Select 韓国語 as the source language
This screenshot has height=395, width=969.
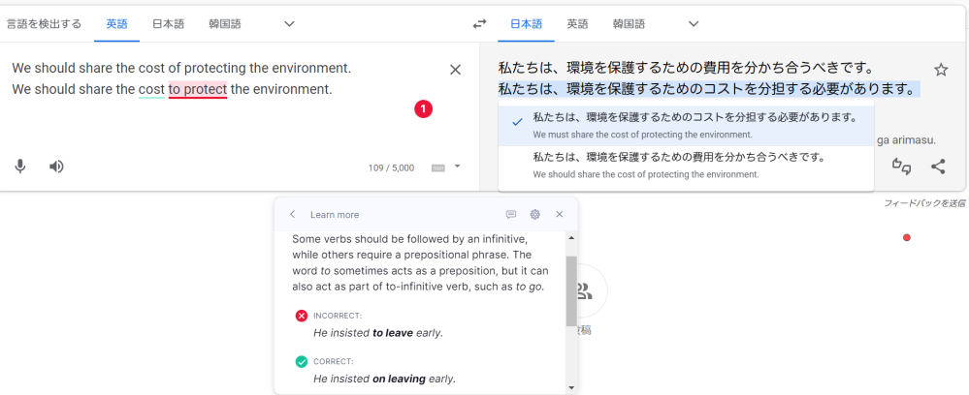(225, 24)
